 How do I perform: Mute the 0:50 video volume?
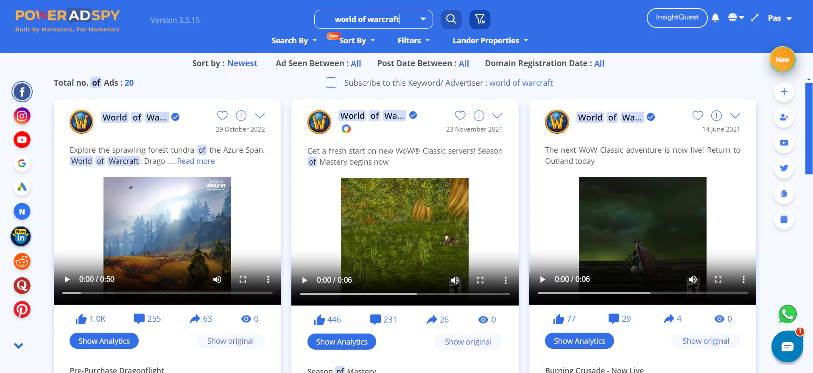pos(217,279)
